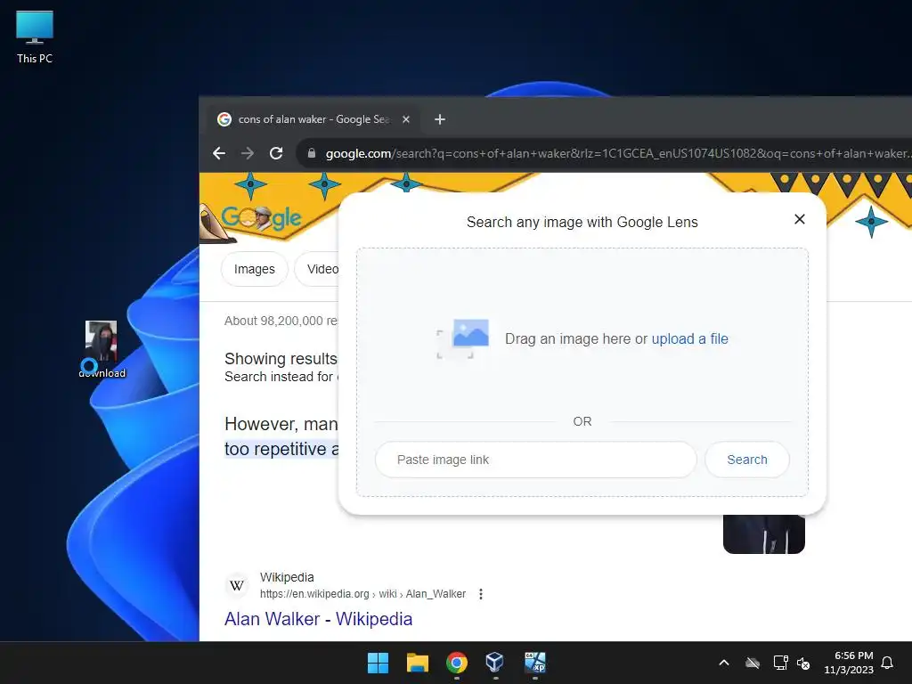This screenshot has height=684, width=912.
Task: Click the Wikipedia URL breadcrumb text
Action: click(363, 594)
